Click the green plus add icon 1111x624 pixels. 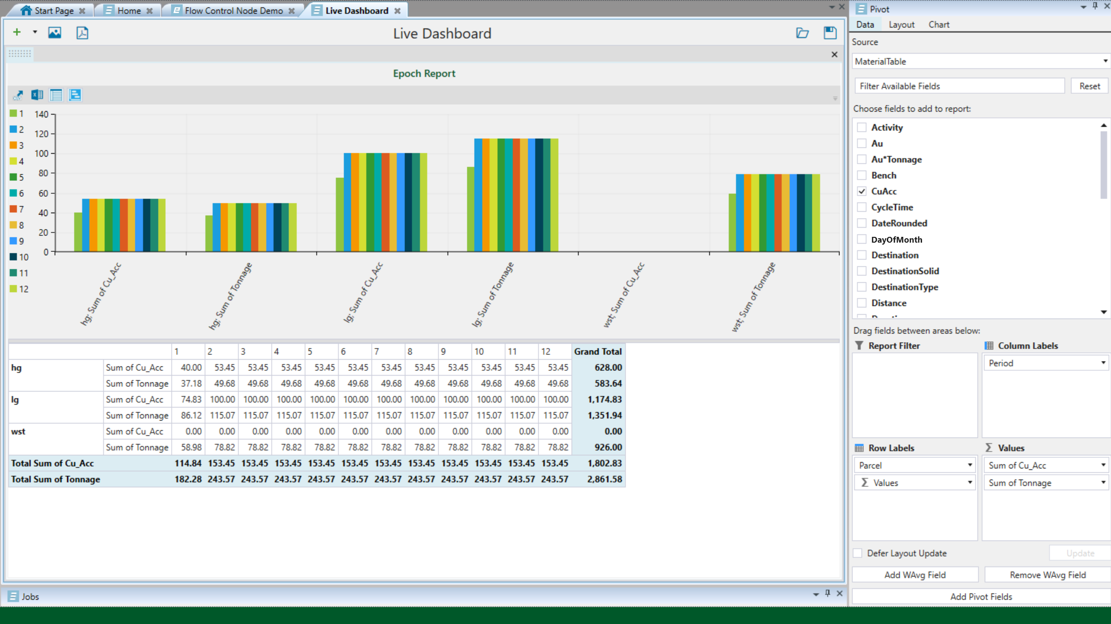[17, 32]
